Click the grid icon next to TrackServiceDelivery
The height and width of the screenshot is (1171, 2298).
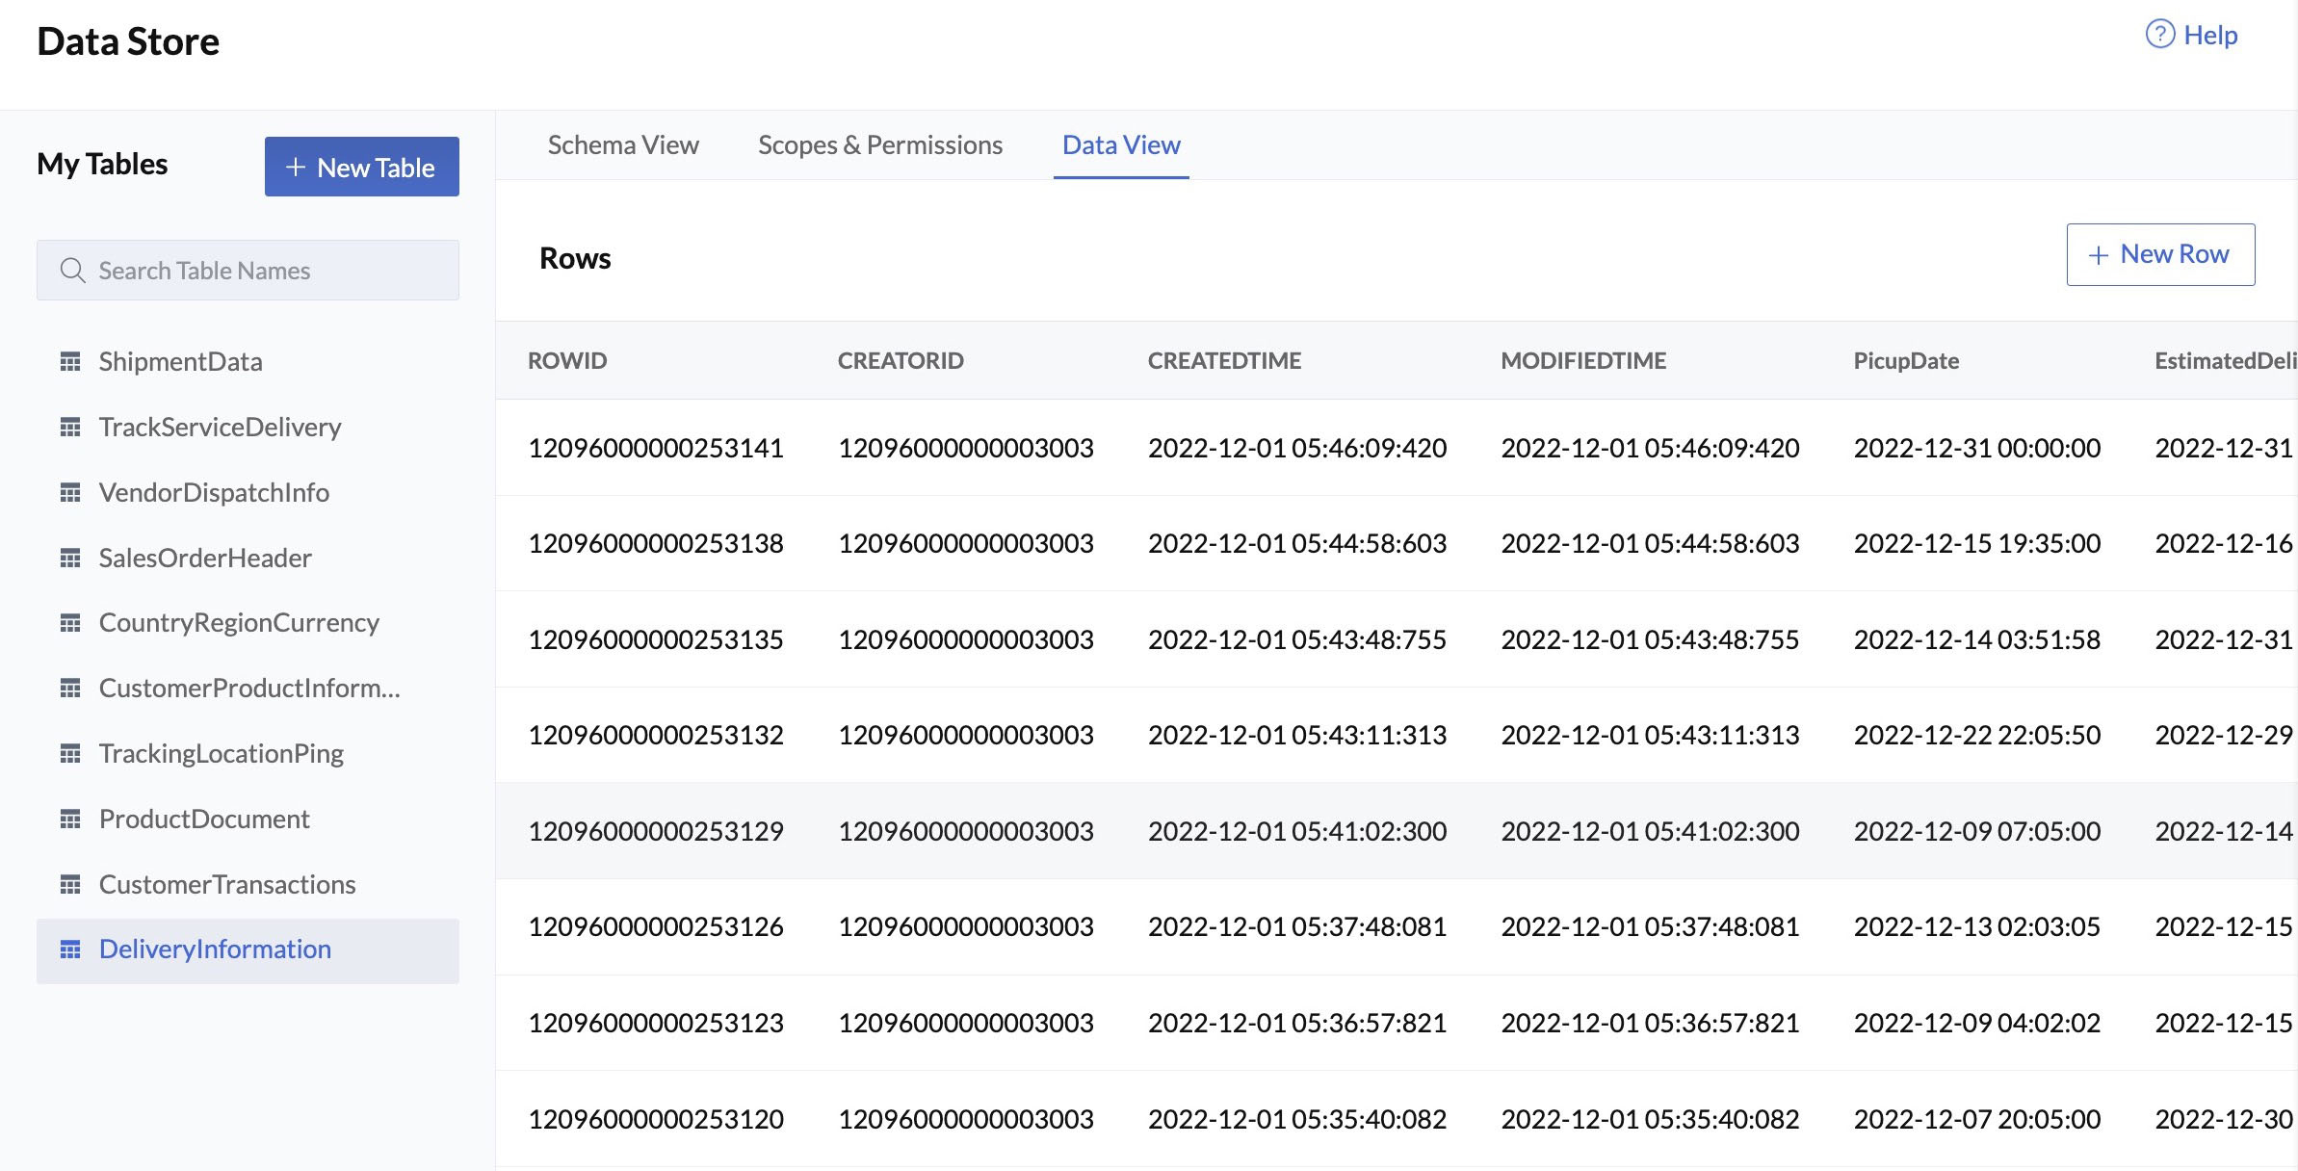71,428
